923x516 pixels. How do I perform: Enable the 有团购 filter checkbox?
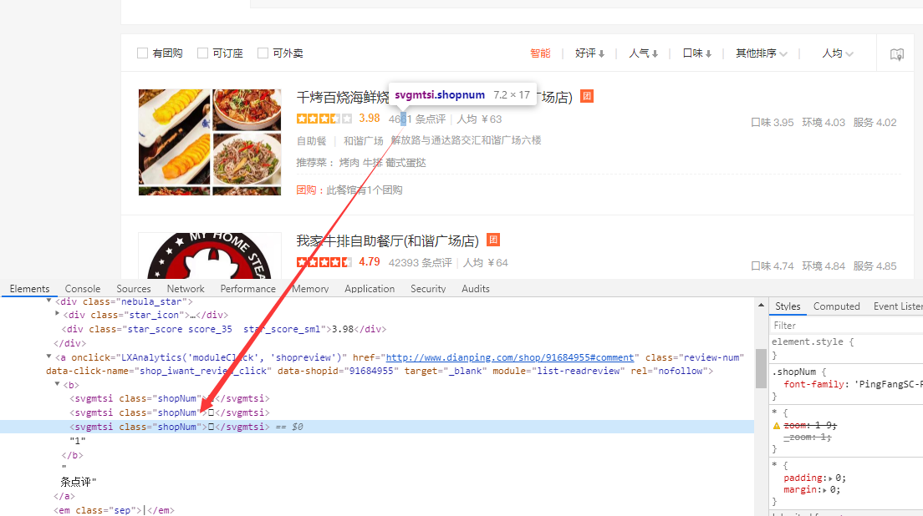pos(142,53)
